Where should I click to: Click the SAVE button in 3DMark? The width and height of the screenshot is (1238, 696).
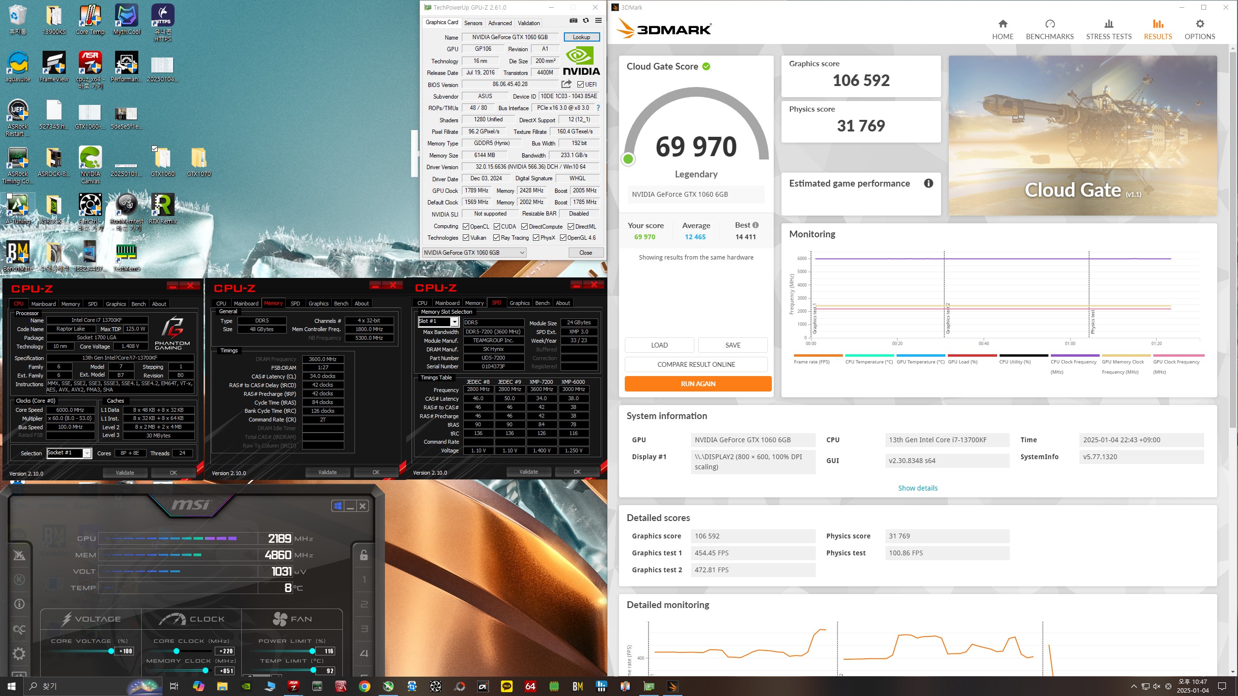(733, 345)
